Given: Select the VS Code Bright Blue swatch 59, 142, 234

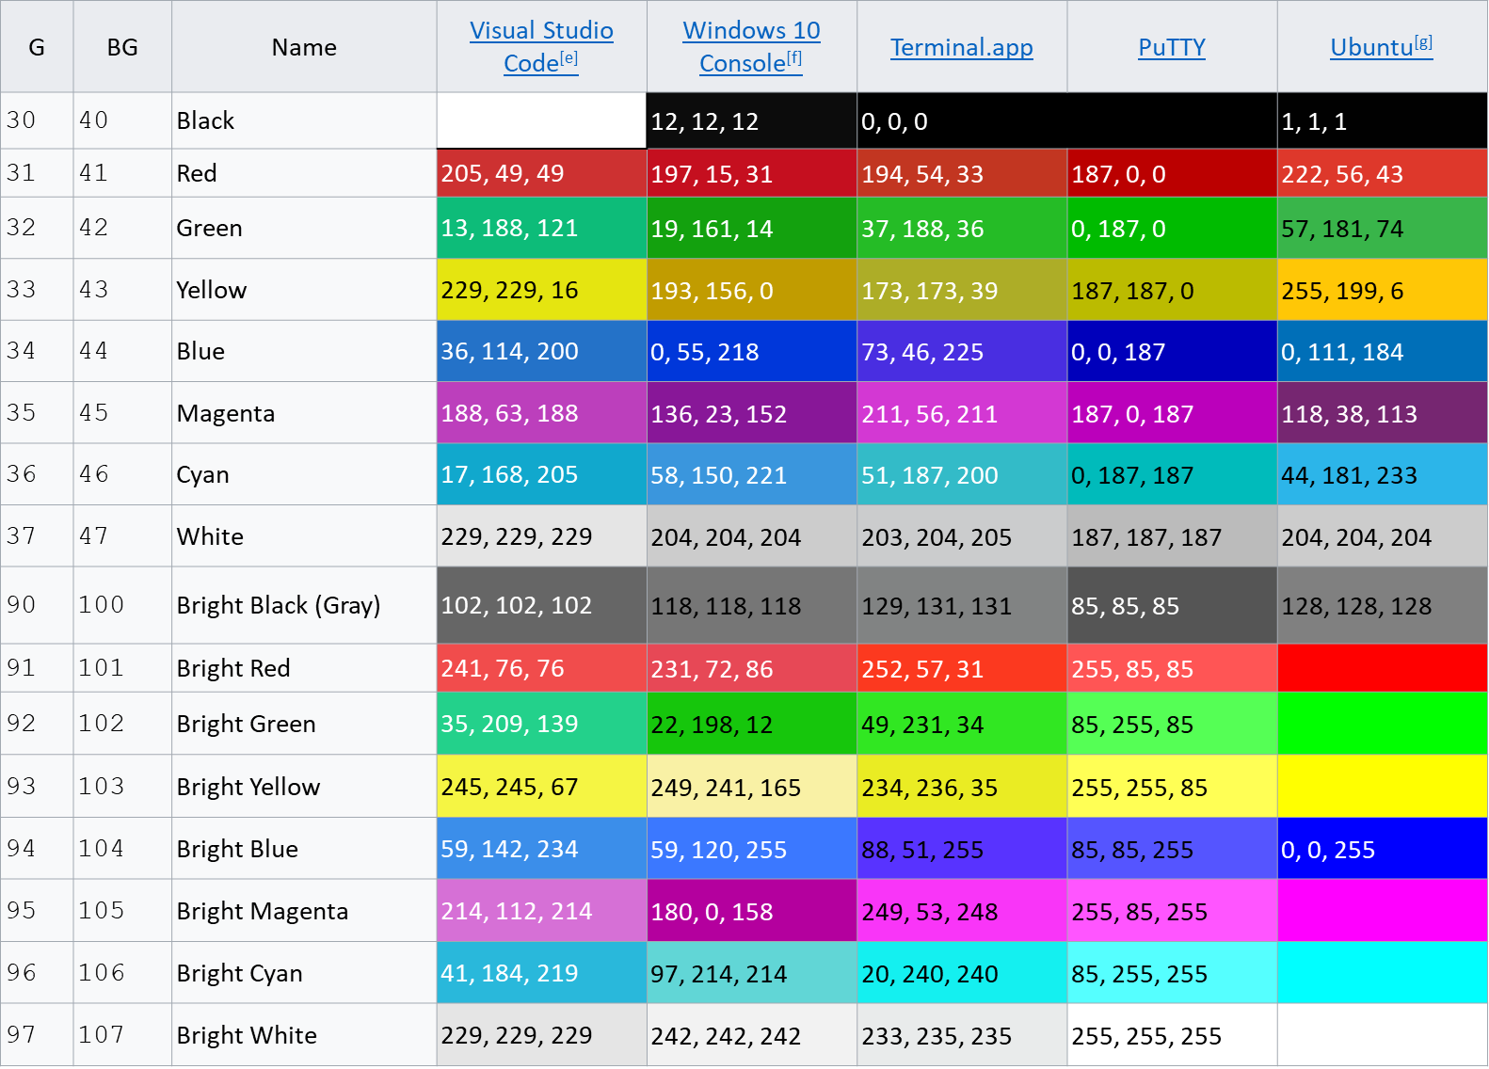Looking at the screenshot, I should 541,849.
